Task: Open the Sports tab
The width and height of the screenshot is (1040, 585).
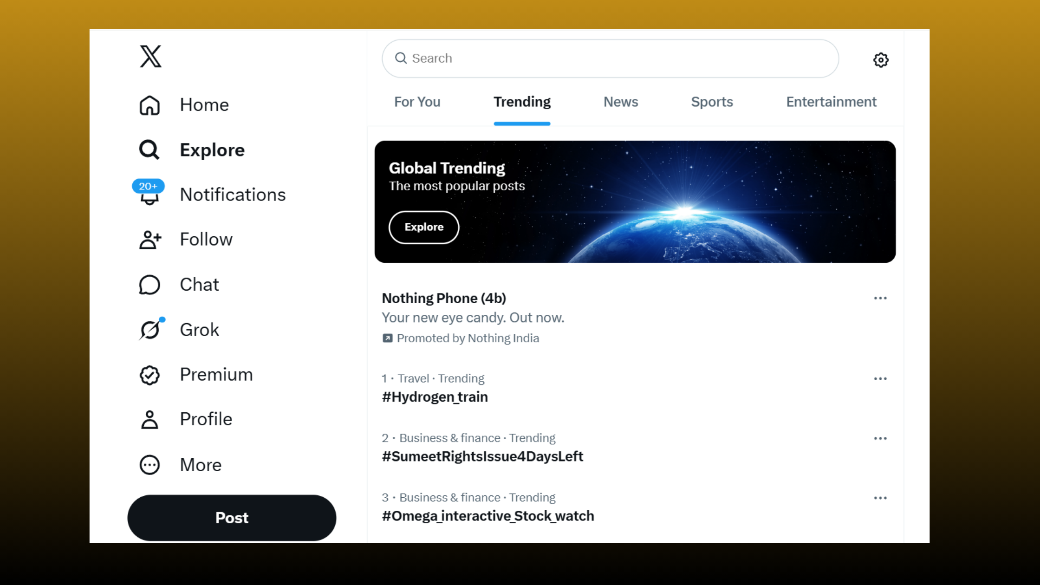Action: coord(712,102)
